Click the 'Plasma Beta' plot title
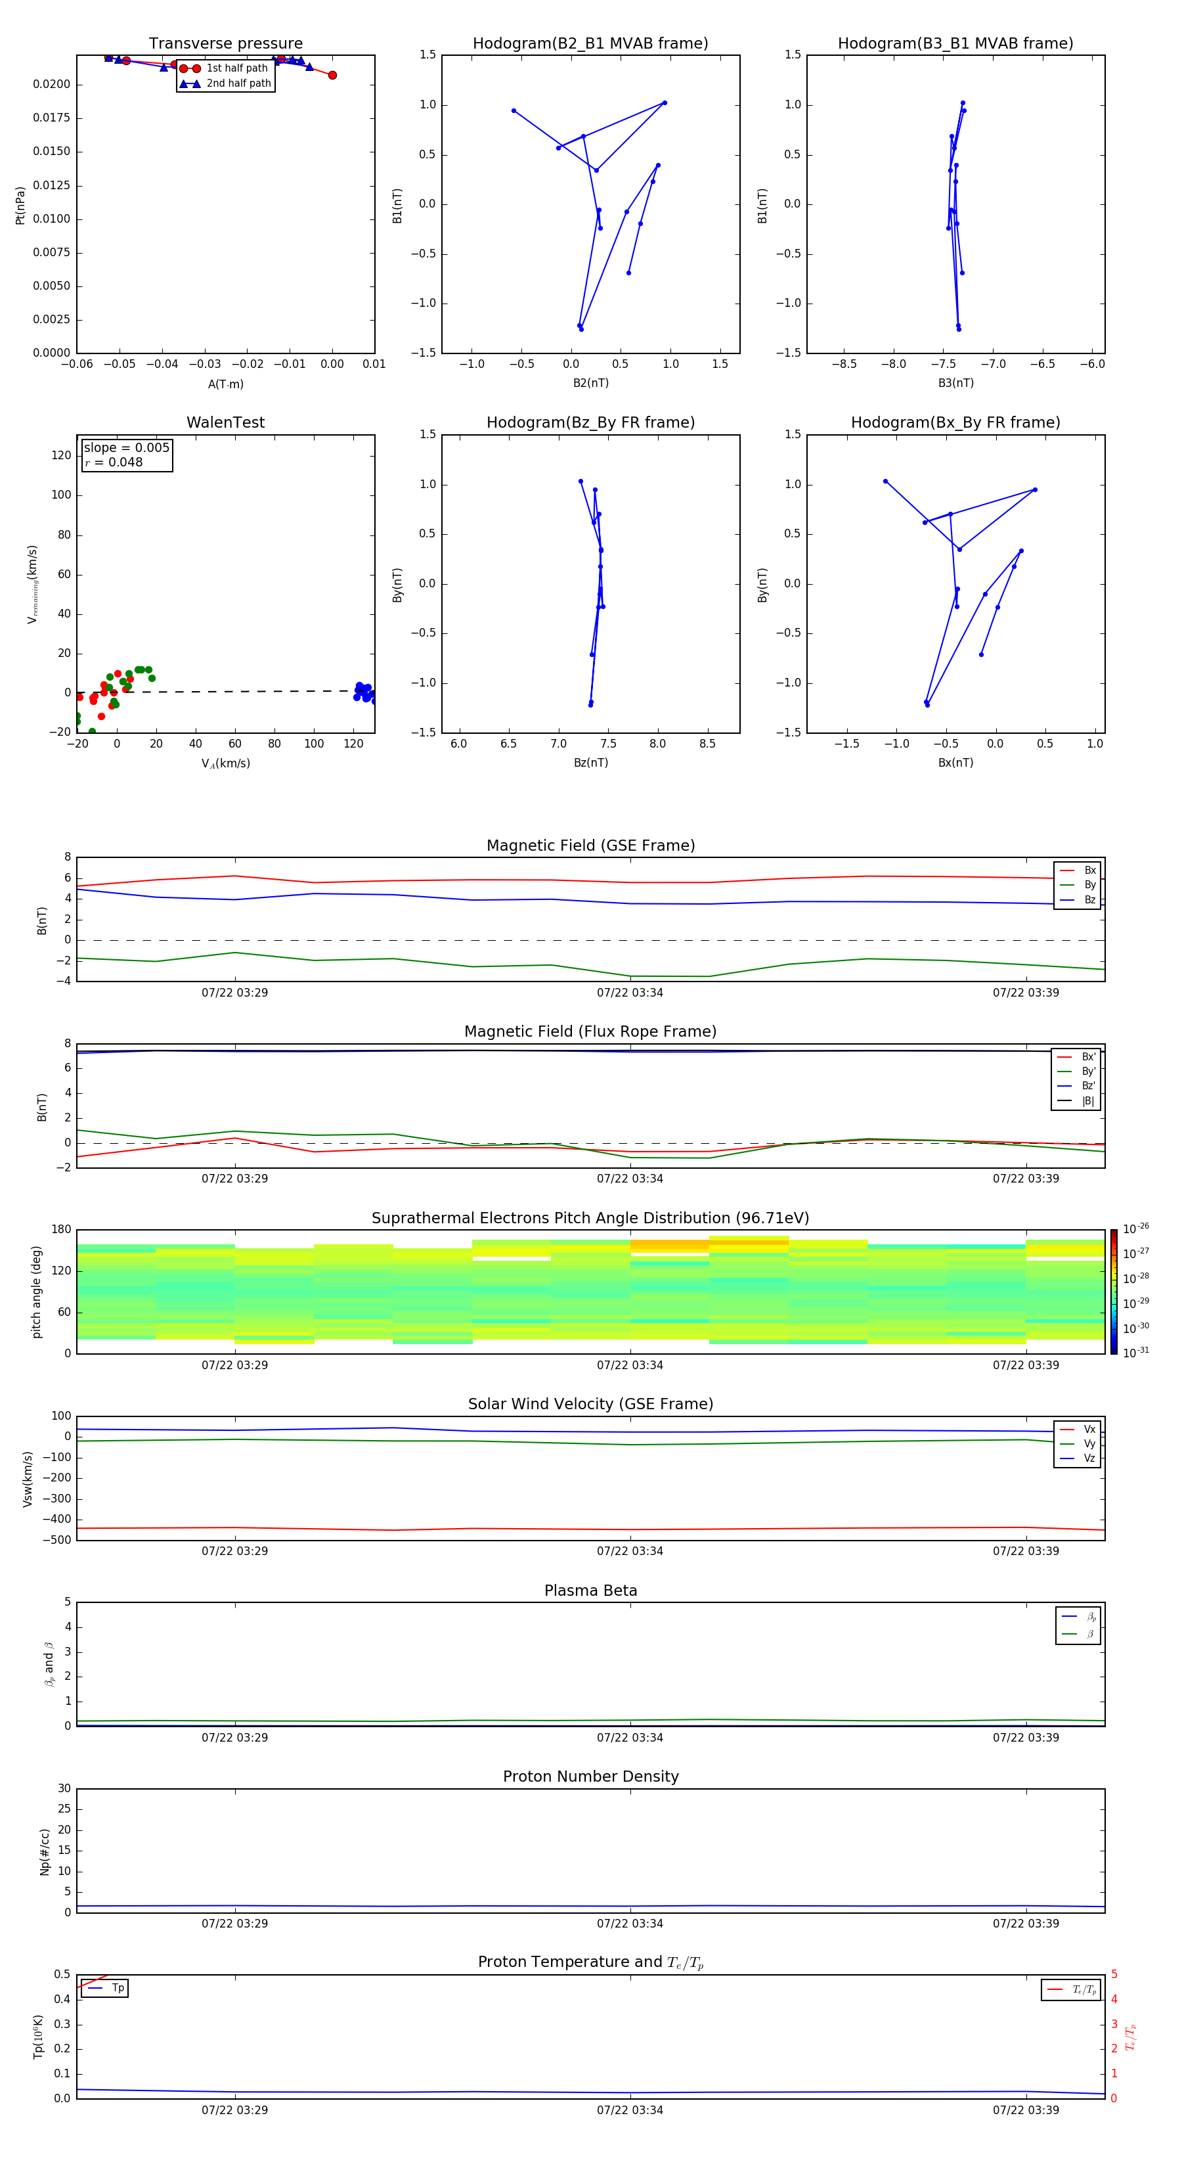This screenshot has width=1182, height=2168. pos(590,1591)
